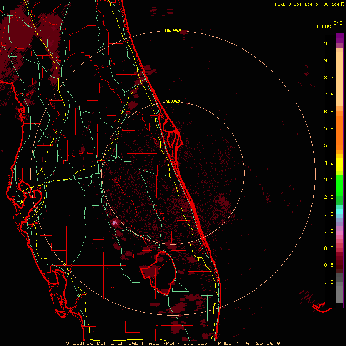This screenshot has height=346, width=346.
Task: Select the 8.2 legend value
Action: pos(329,77)
